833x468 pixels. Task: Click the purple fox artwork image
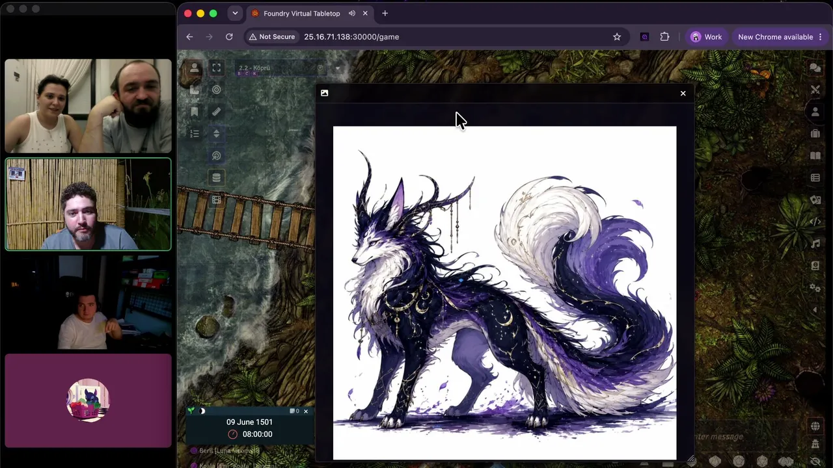click(x=504, y=293)
